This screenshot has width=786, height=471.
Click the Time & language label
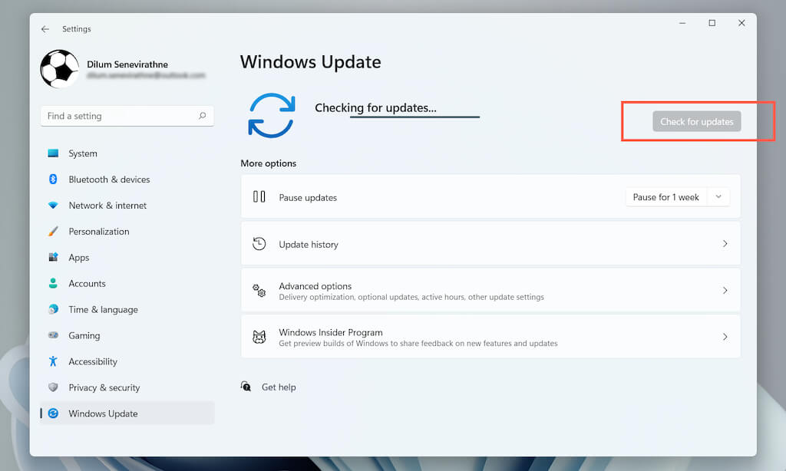[x=104, y=310]
